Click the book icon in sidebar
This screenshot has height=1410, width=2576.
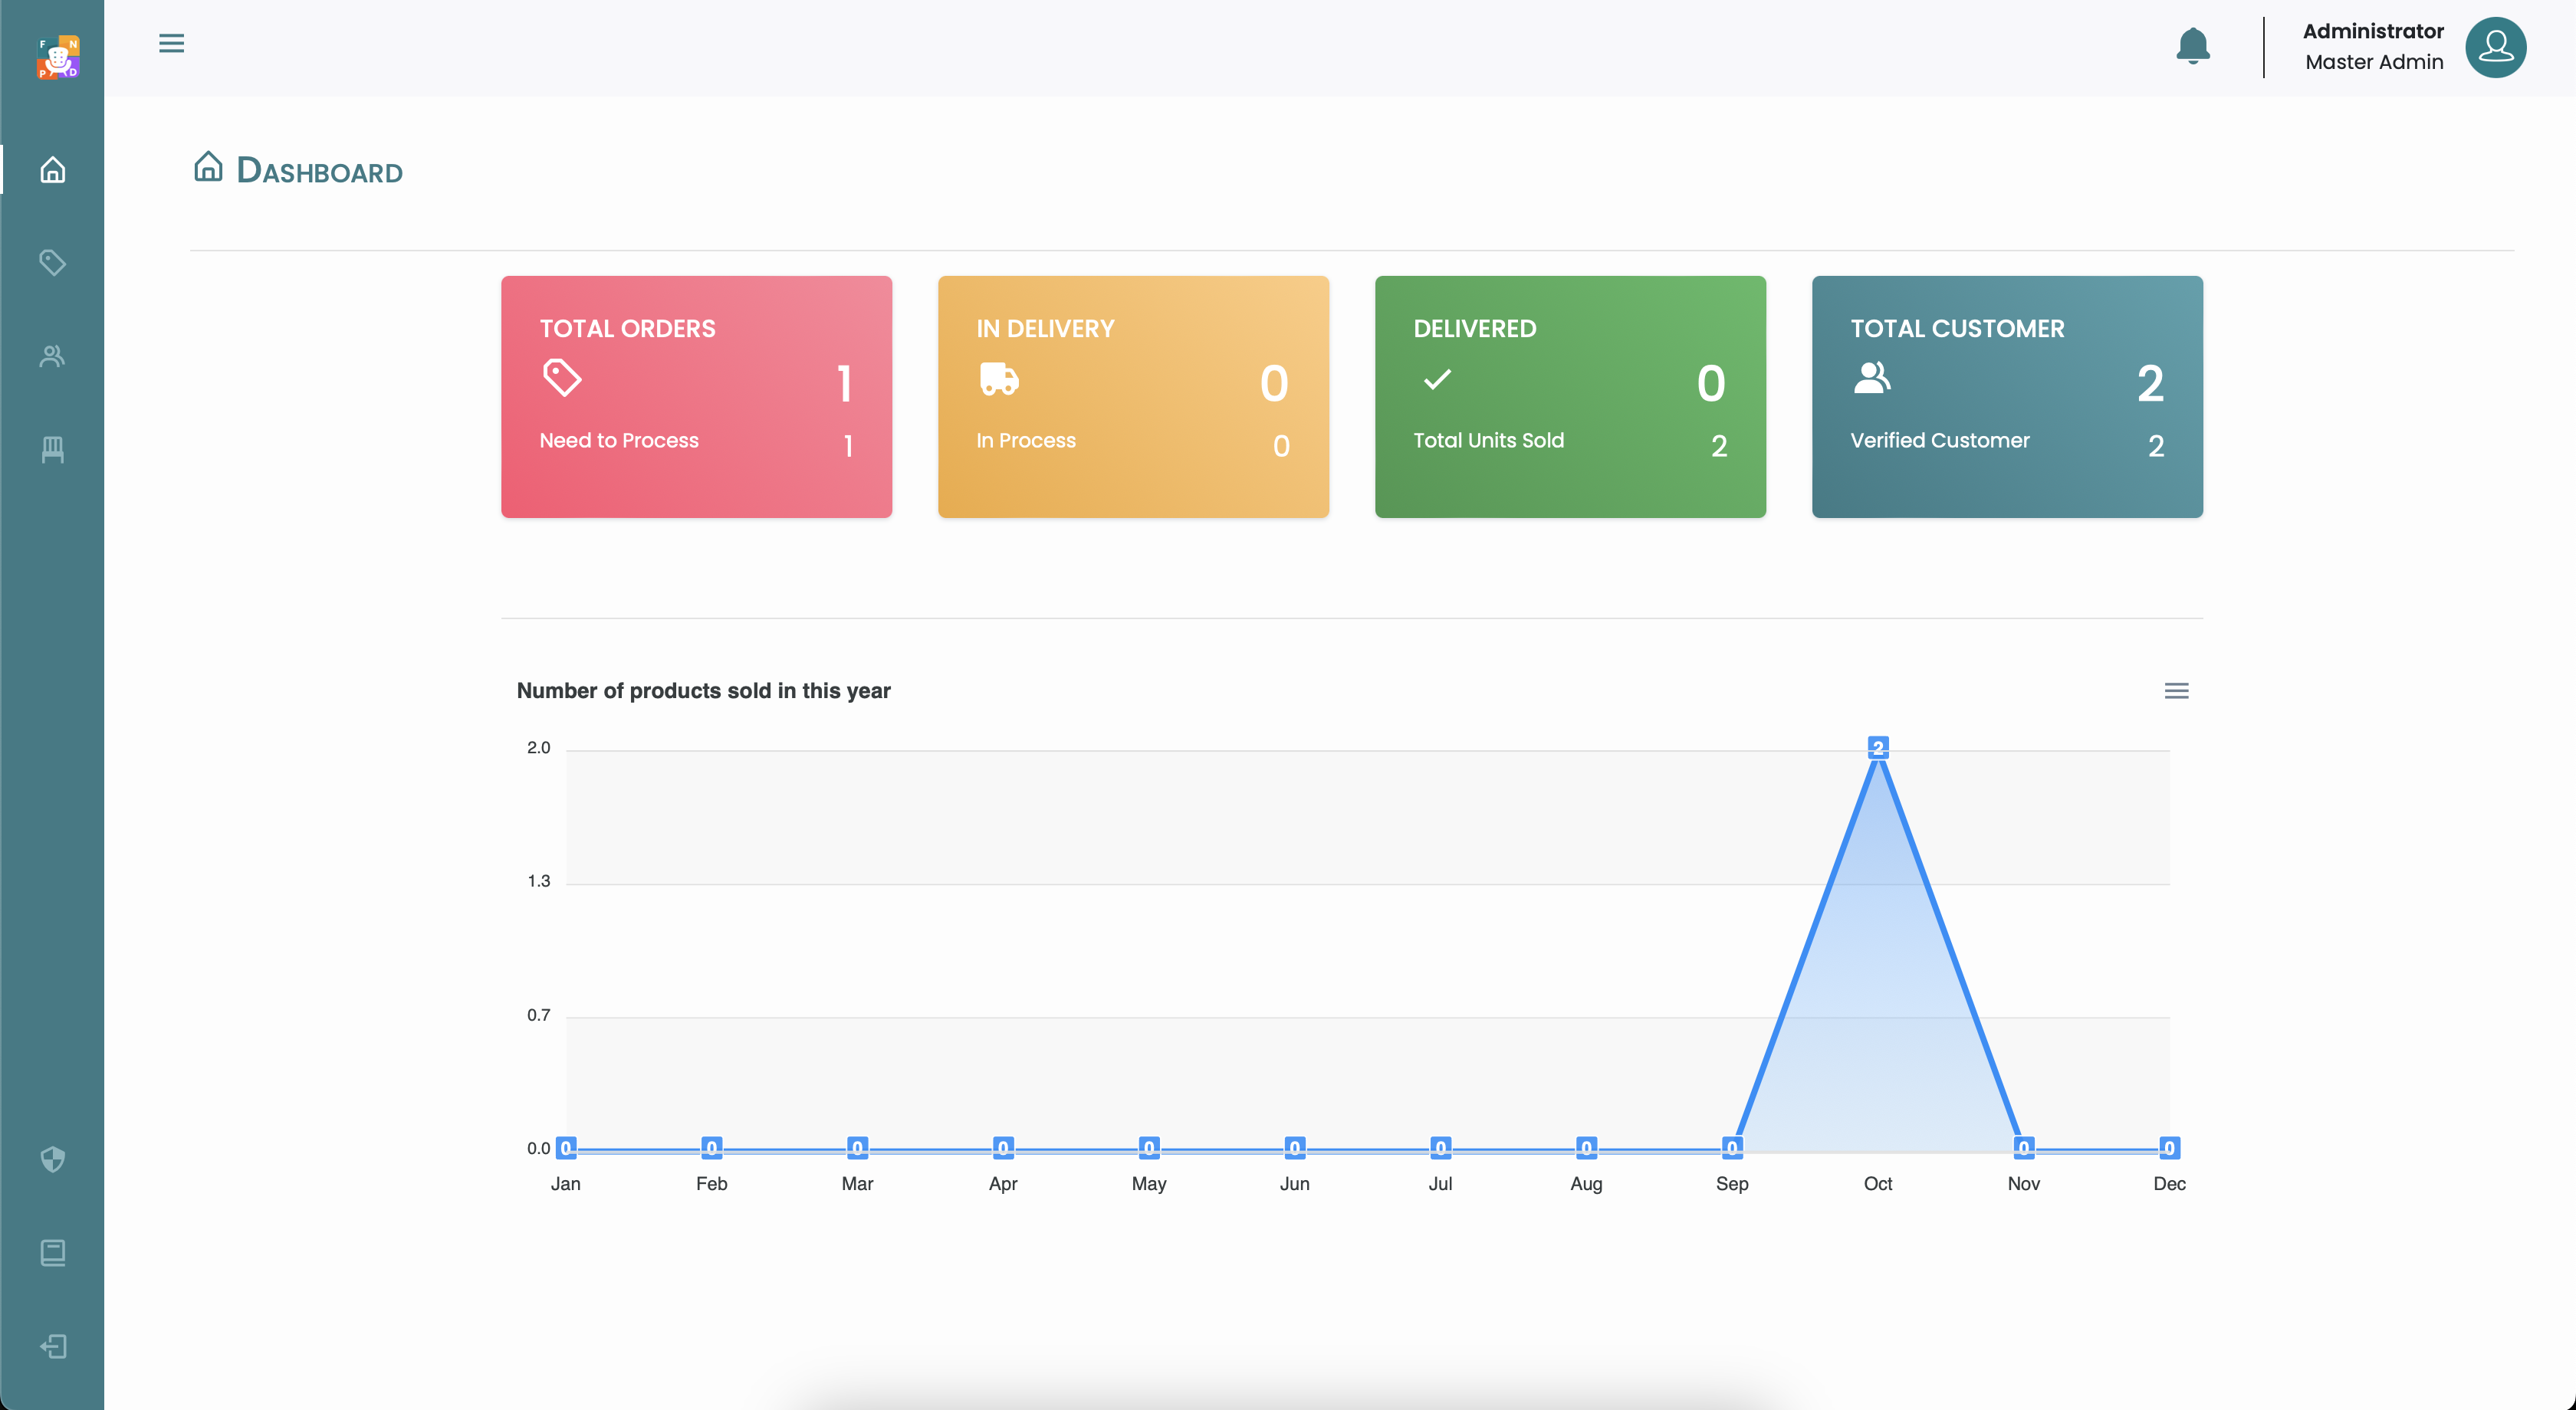click(x=53, y=1252)
